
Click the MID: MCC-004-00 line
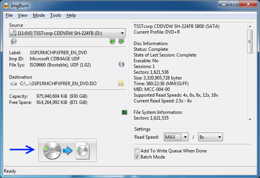pos(152,89)
